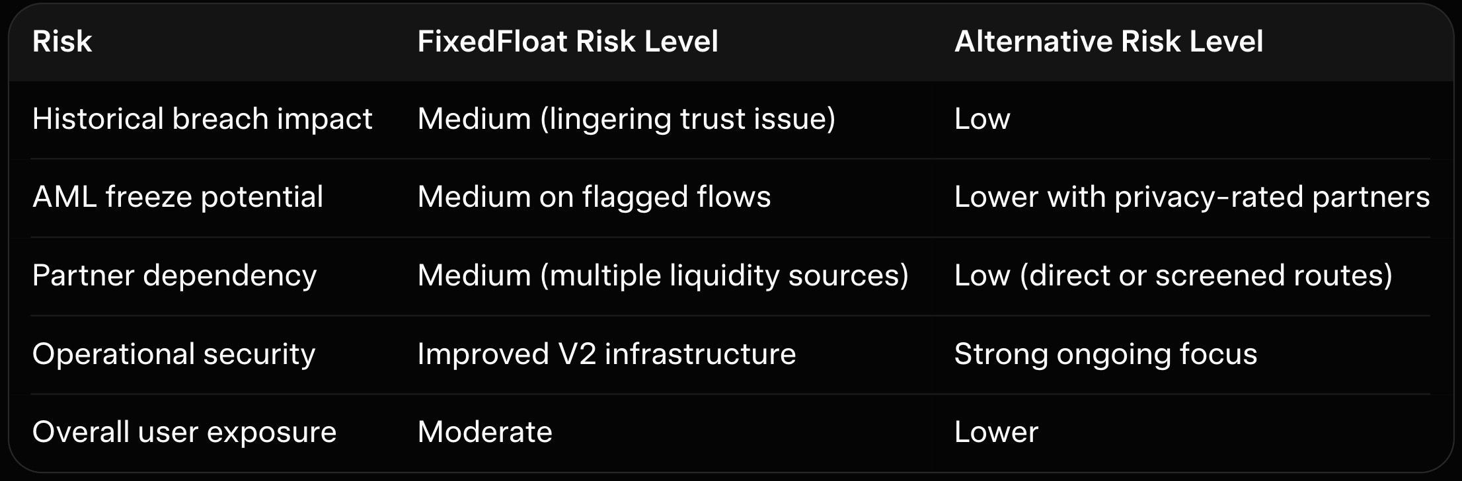Viewport: 1462px width, 481px height.
Task: Select the Partner dependency row label
Action: [174, 276]
